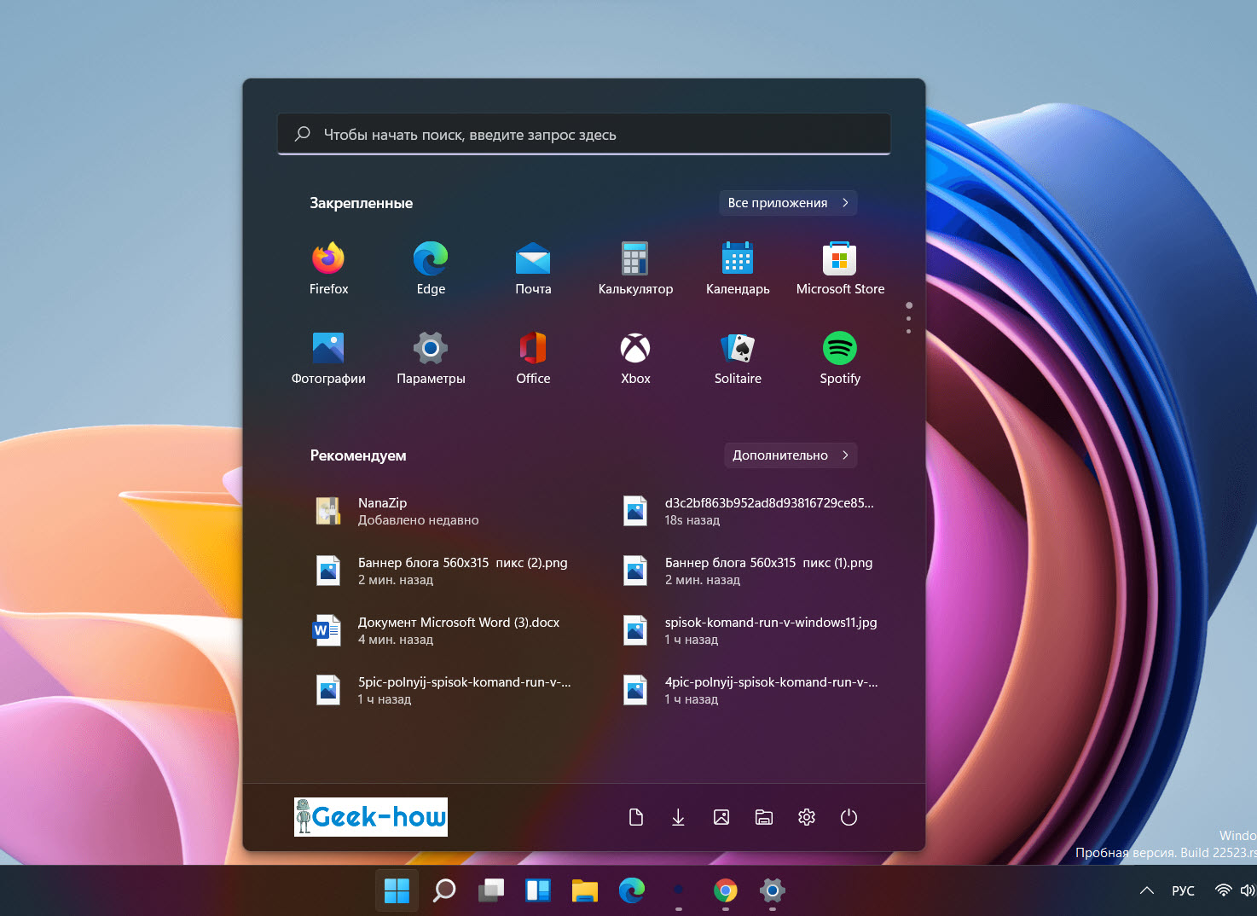Show hidden tray icons chevron
The width and height of the screenshot is (1257, 916).
[1147, 890]
